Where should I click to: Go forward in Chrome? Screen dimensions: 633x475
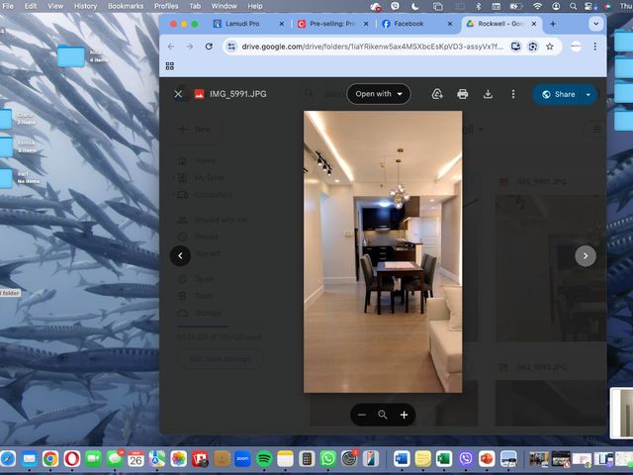pos(190,47)
